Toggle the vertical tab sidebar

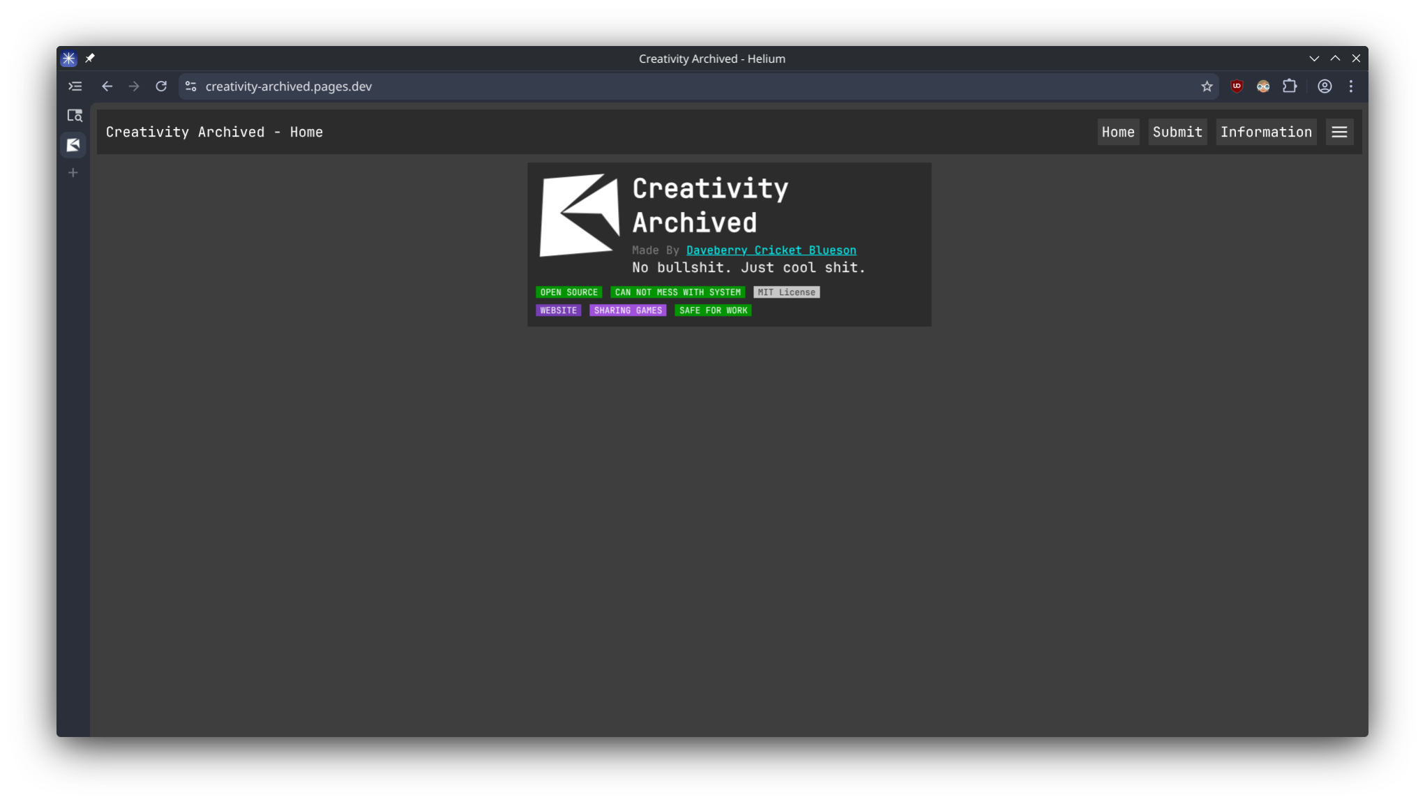(75, 86)
